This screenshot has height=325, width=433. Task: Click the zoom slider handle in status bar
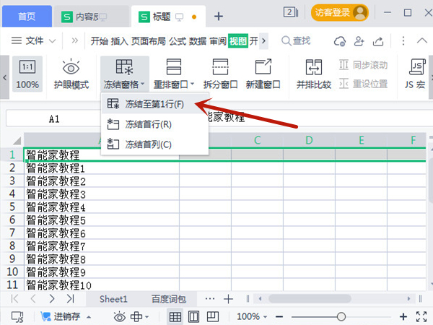pyautogui.click(x=341, y=316)
